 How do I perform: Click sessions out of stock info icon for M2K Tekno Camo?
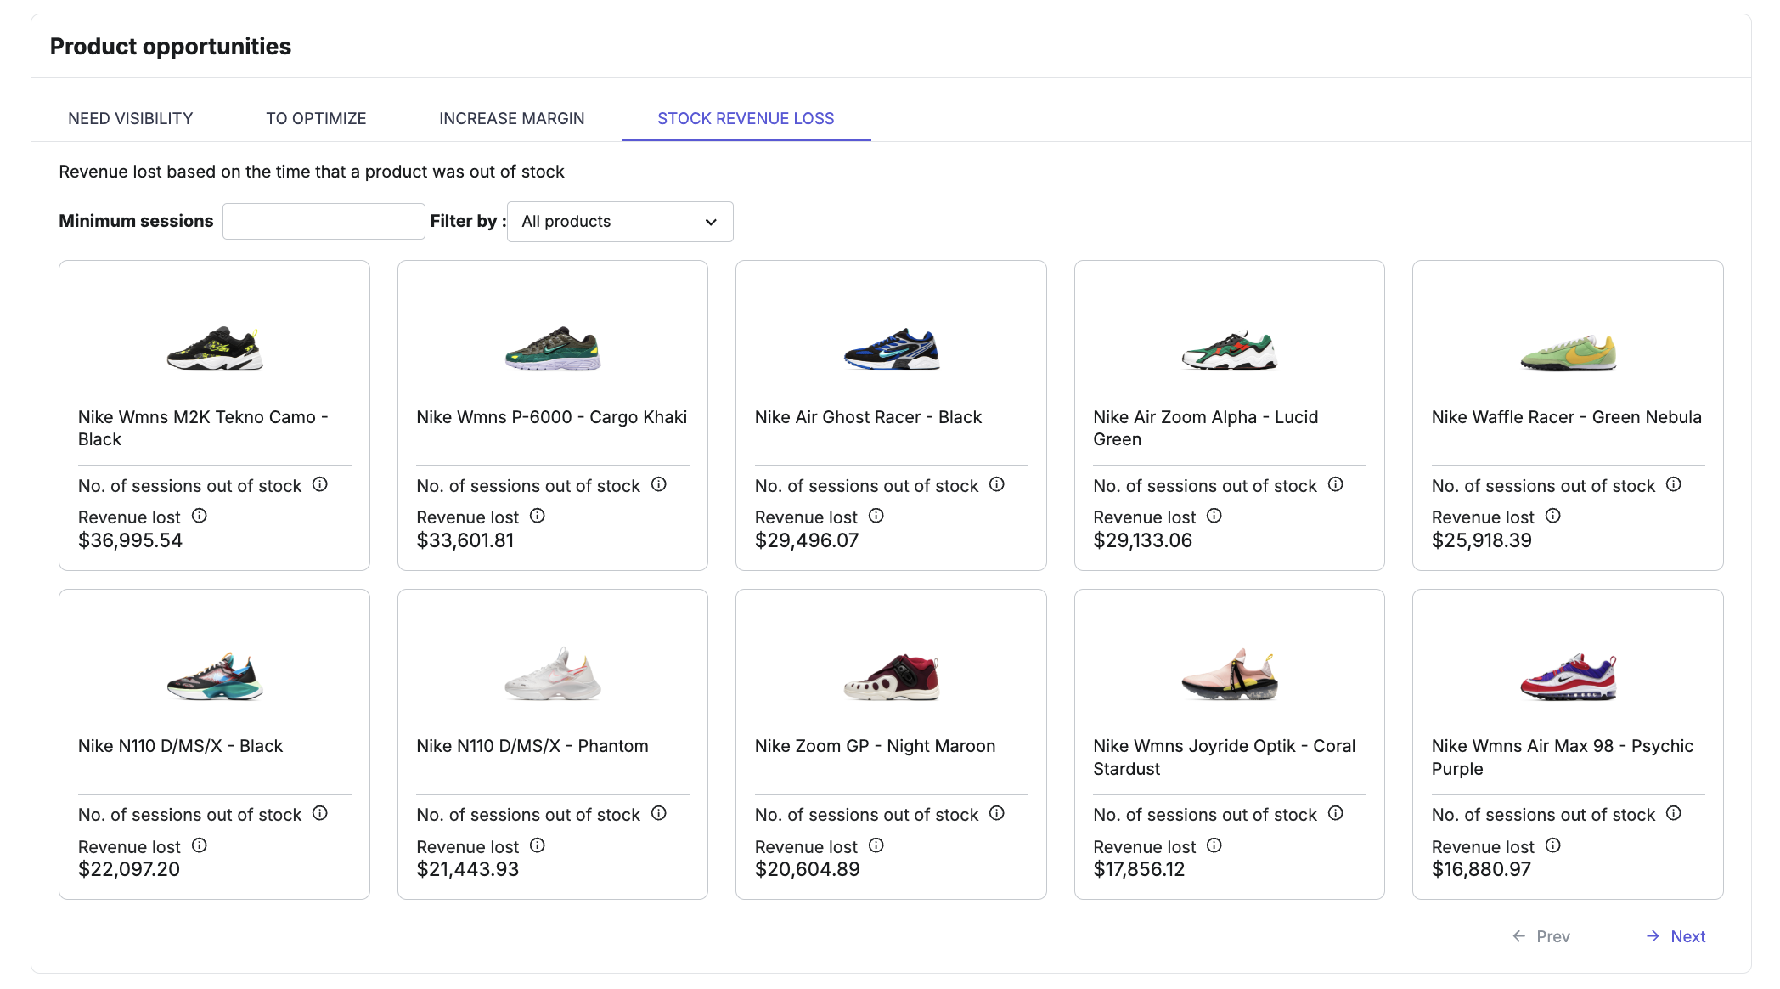coord(320,484)
